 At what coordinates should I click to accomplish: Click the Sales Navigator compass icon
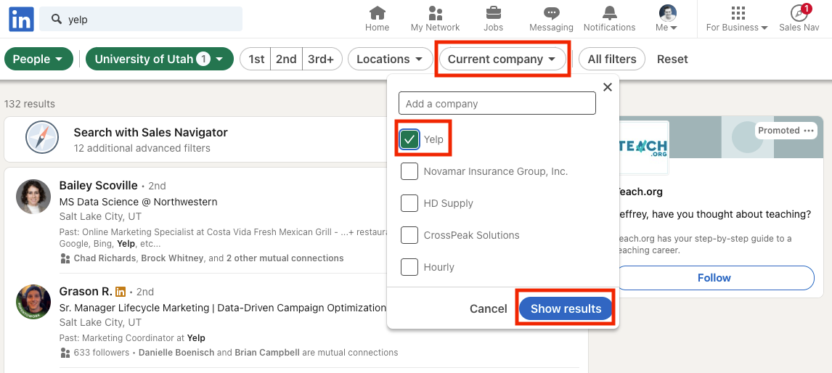[42, 138]
